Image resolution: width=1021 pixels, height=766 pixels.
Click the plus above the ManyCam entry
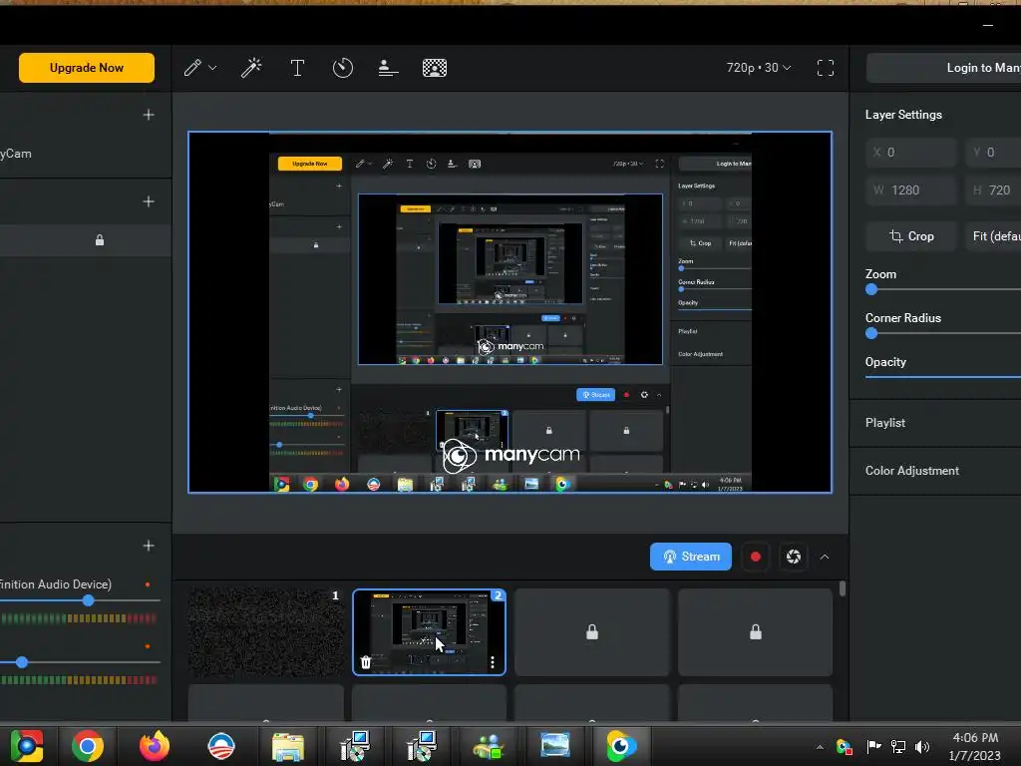click(x=149, y=115)
